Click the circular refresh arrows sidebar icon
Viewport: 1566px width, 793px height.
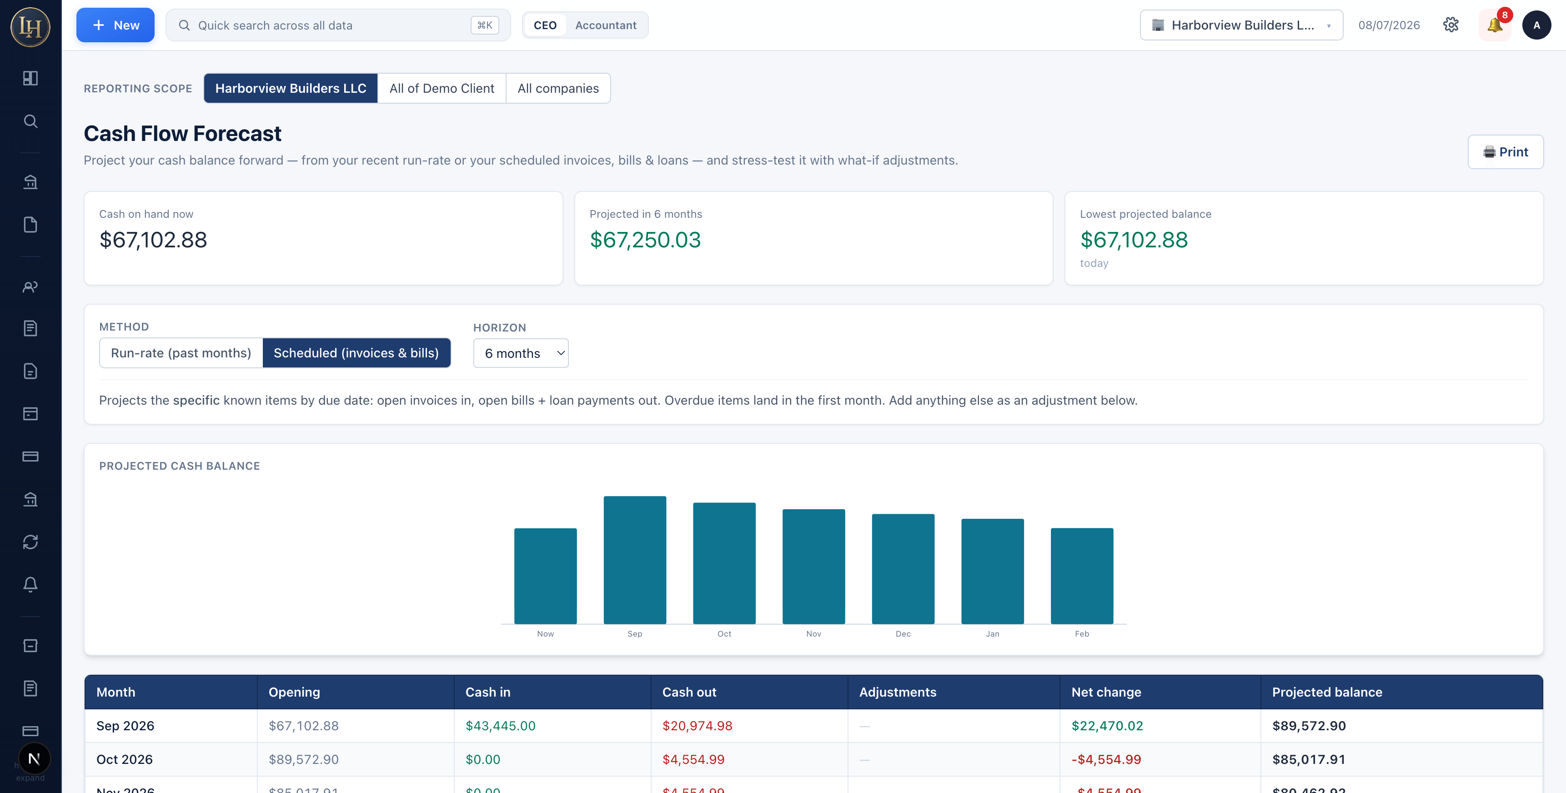click(30, 542)
